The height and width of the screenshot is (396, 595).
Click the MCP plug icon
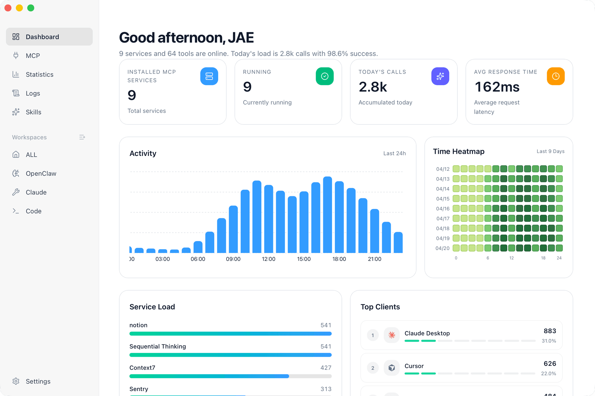coord(16,56)
